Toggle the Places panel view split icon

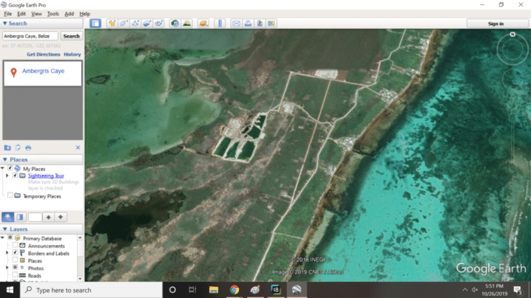click(20, 217)
